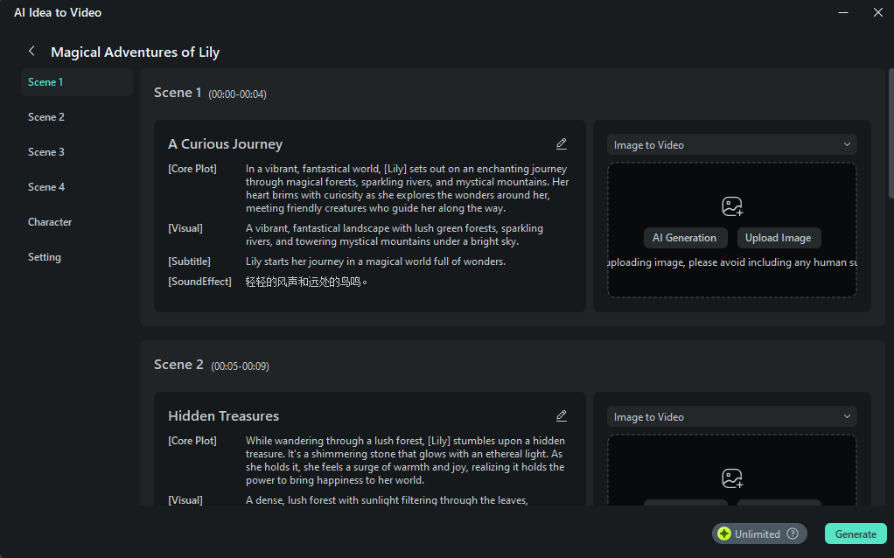894x558 pixels.
Task: Click the add image icon in Scene 2
Action: coord(732,478)
